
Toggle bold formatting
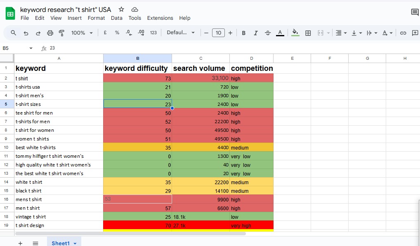tap(244, 33)
